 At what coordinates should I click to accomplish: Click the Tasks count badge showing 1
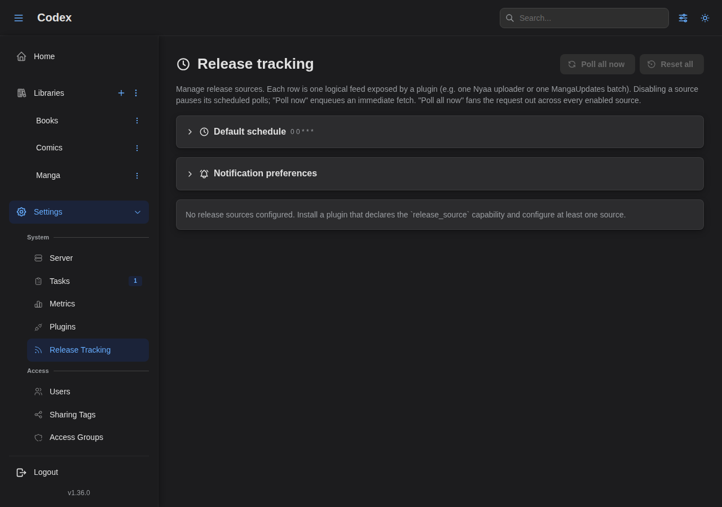[135, 281]
